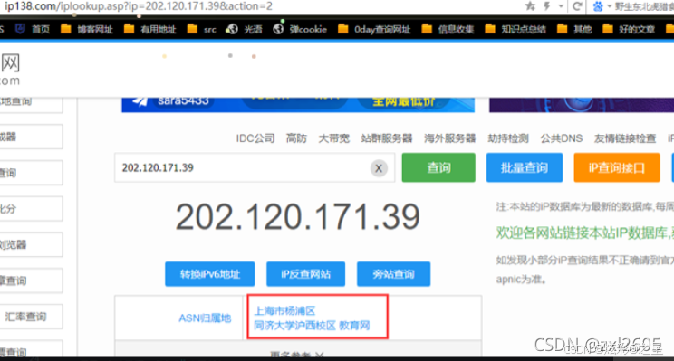The height and width of the screenshot is (361, 674).
Task: Open the src bookmark folder
Action: (202, 29)
